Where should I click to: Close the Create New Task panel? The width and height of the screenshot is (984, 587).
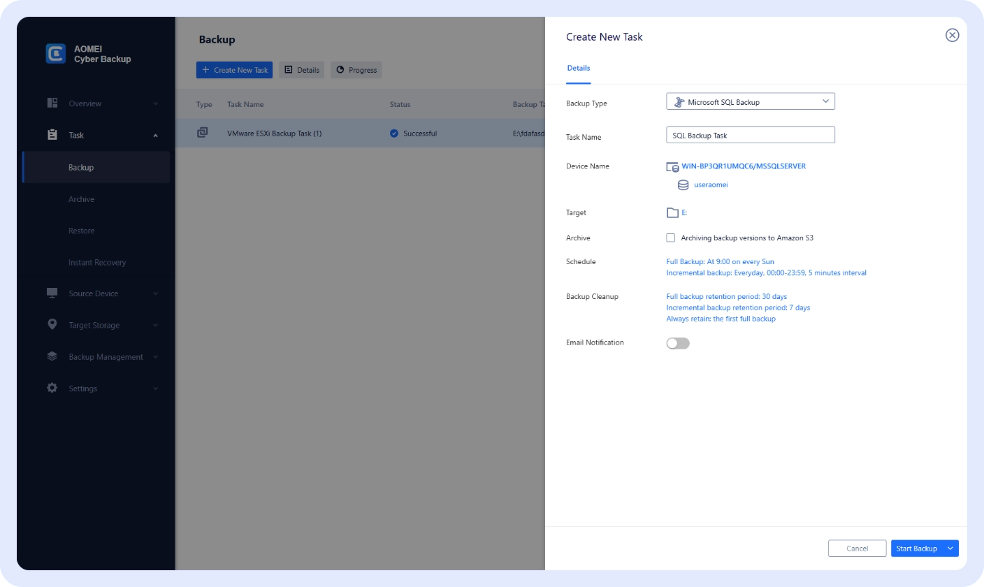click(x=952, y=35)
